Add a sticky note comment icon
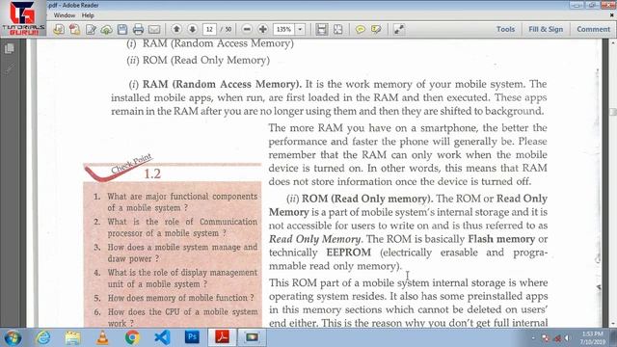Image resolution: width=617 pixels, height=347 pixels. pos(360,30)
